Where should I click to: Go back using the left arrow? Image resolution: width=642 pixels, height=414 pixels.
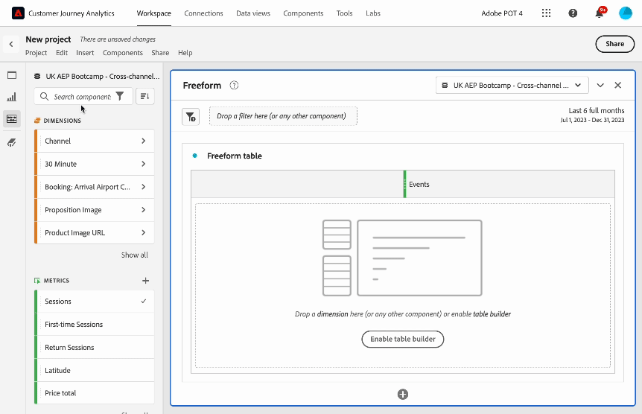[x=11, y=44]
